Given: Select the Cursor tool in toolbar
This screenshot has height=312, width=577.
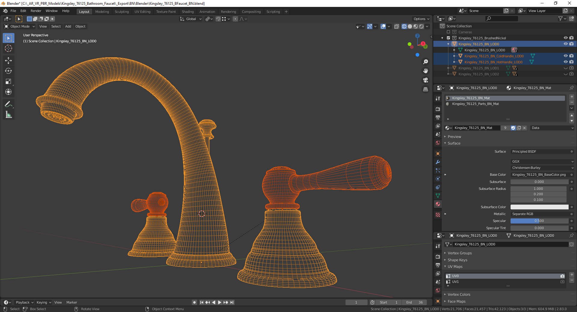Looking at the screenshot, I should pos(8,49).
